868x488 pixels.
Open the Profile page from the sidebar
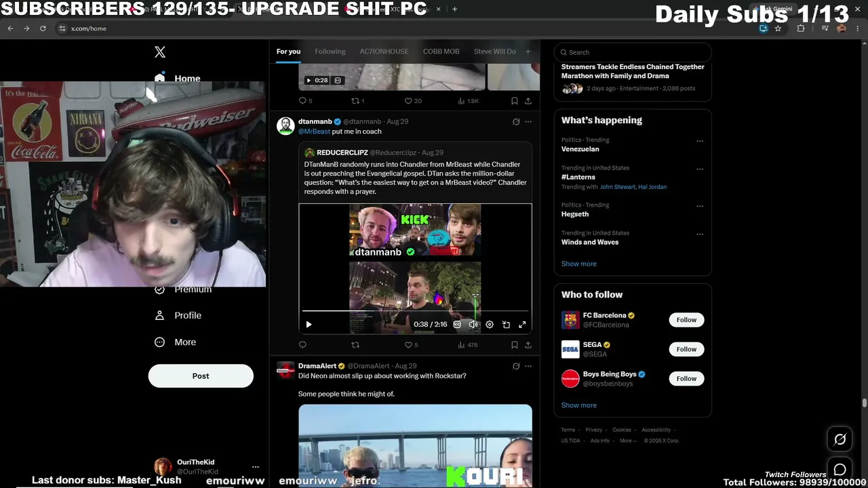179,315
